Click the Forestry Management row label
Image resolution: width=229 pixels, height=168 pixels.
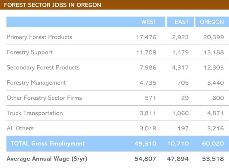[36, 82]
